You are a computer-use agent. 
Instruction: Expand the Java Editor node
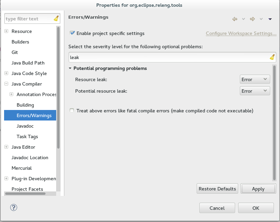pos(6,147)
